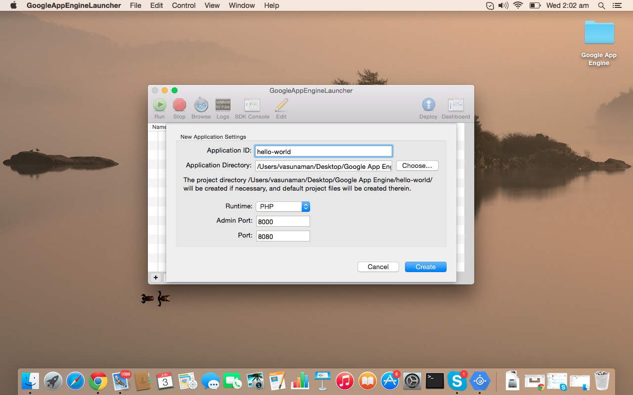633x395 pixels.
Task: Click the Choose... directory button
Action: point(417,166)
